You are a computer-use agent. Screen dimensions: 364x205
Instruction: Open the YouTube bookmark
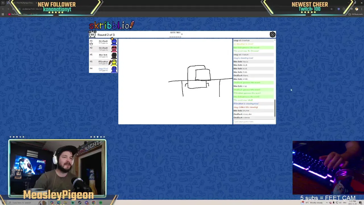(x=13, y=14)
